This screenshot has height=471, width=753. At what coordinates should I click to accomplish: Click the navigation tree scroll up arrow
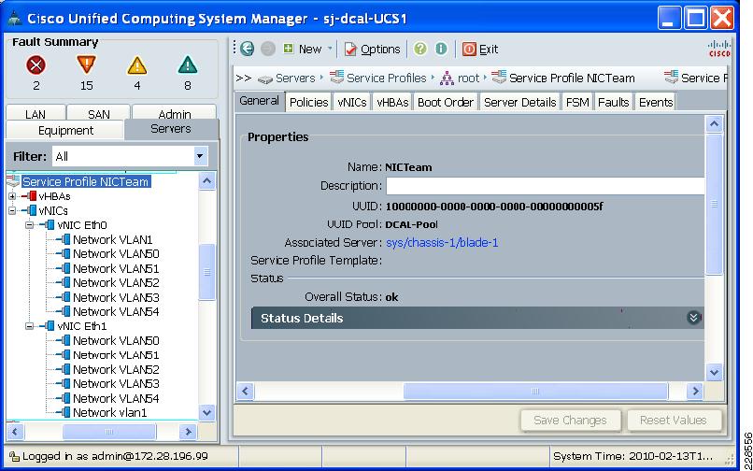(207, 181)
